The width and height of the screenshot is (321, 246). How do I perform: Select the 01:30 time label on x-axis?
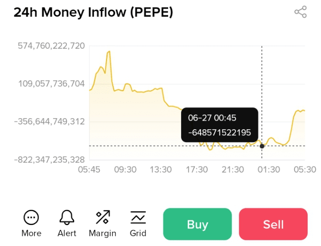point(268,169)
